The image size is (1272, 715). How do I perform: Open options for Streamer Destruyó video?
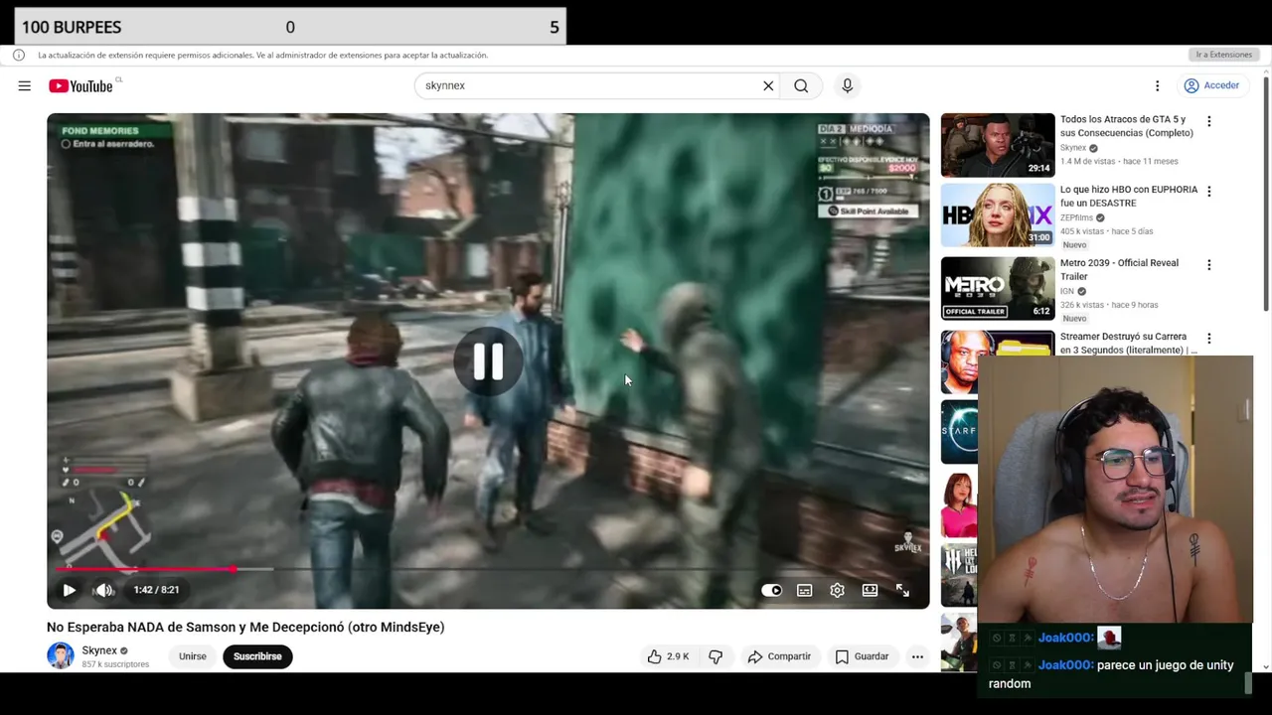[1208, 339]
